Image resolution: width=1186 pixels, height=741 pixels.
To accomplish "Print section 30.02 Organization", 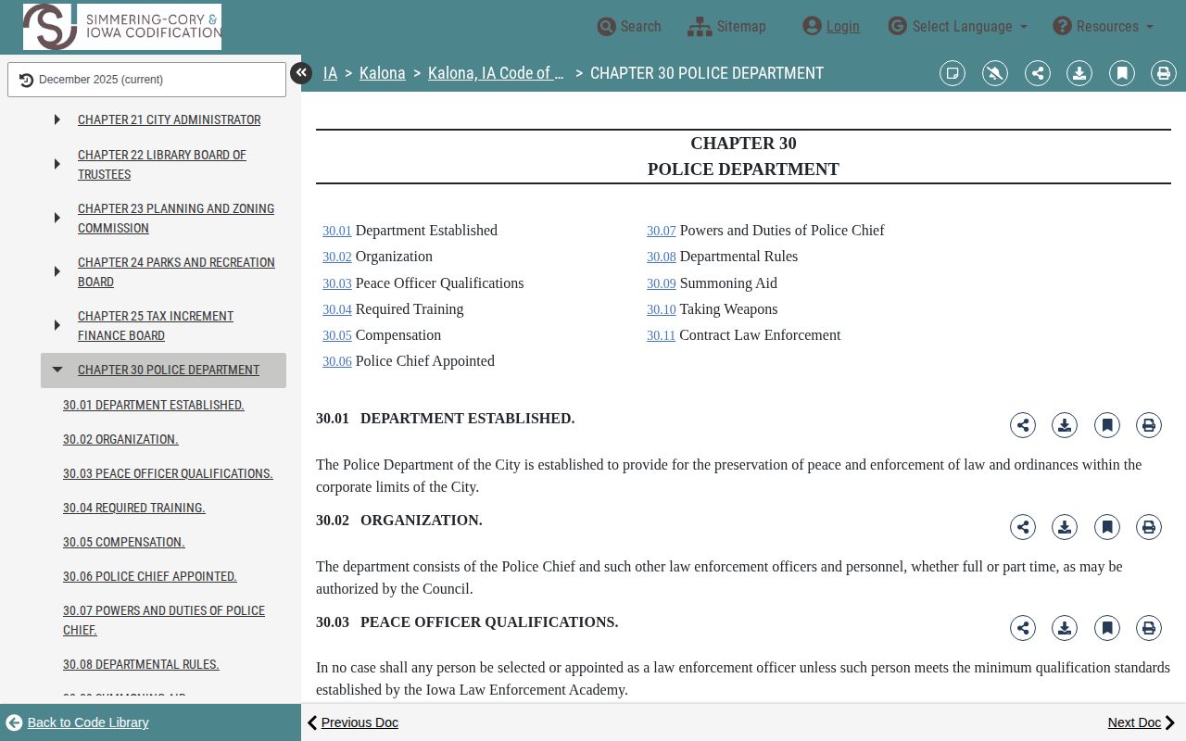I will point(1149,527).
